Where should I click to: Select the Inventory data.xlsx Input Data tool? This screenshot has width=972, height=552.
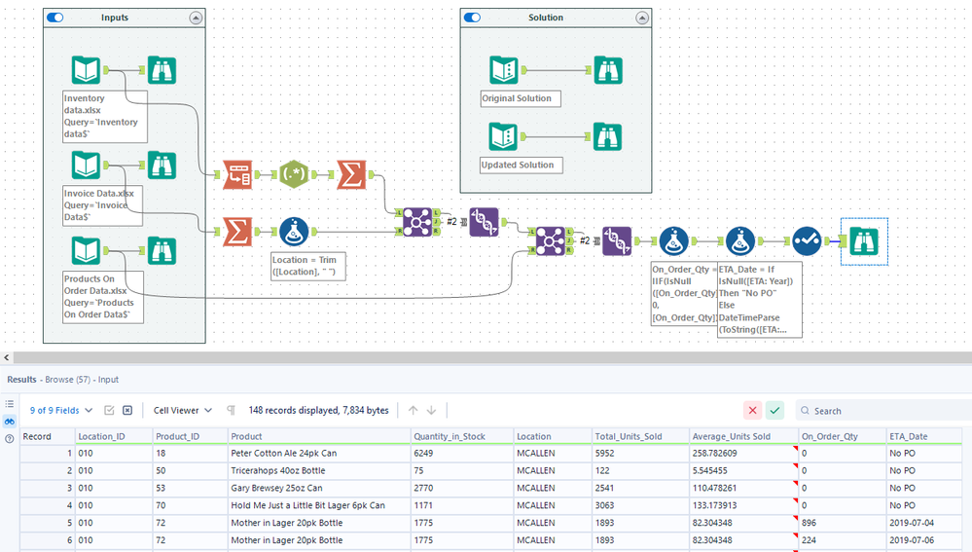86,70
